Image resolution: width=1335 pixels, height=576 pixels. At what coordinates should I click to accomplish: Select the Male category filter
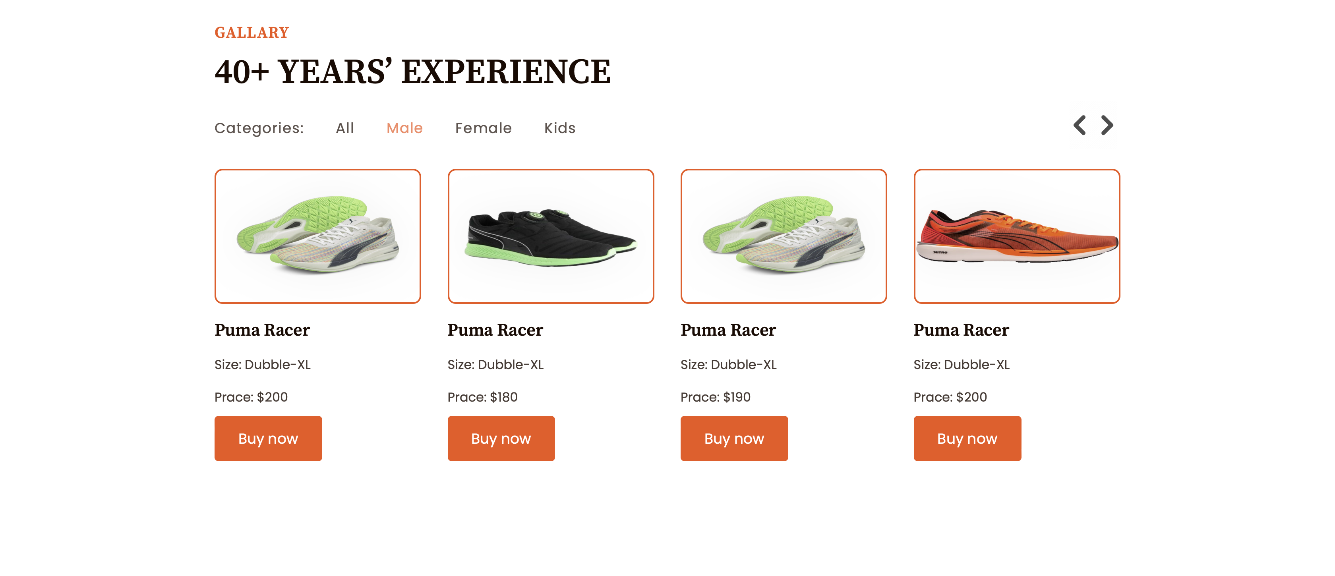[405, 128]
